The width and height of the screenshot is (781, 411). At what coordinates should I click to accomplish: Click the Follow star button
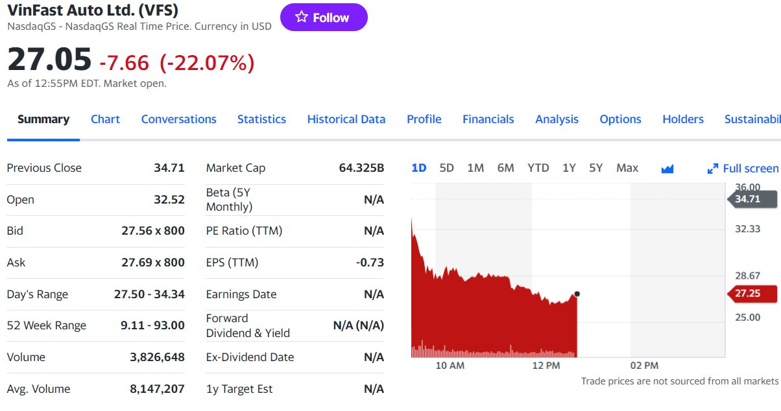point(324,18)
